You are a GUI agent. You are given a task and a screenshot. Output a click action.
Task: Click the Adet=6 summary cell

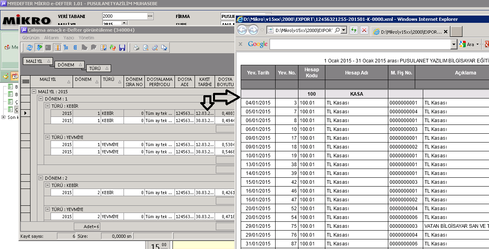[x=86, y=227]
